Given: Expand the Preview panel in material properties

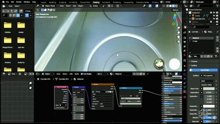Looking at the screenshot, I should pos(194,61).
